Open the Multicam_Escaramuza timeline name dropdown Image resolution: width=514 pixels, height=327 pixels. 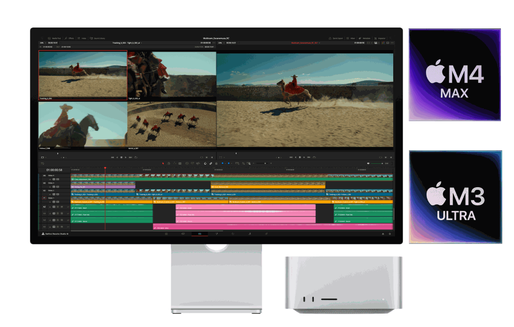point(306,43)
